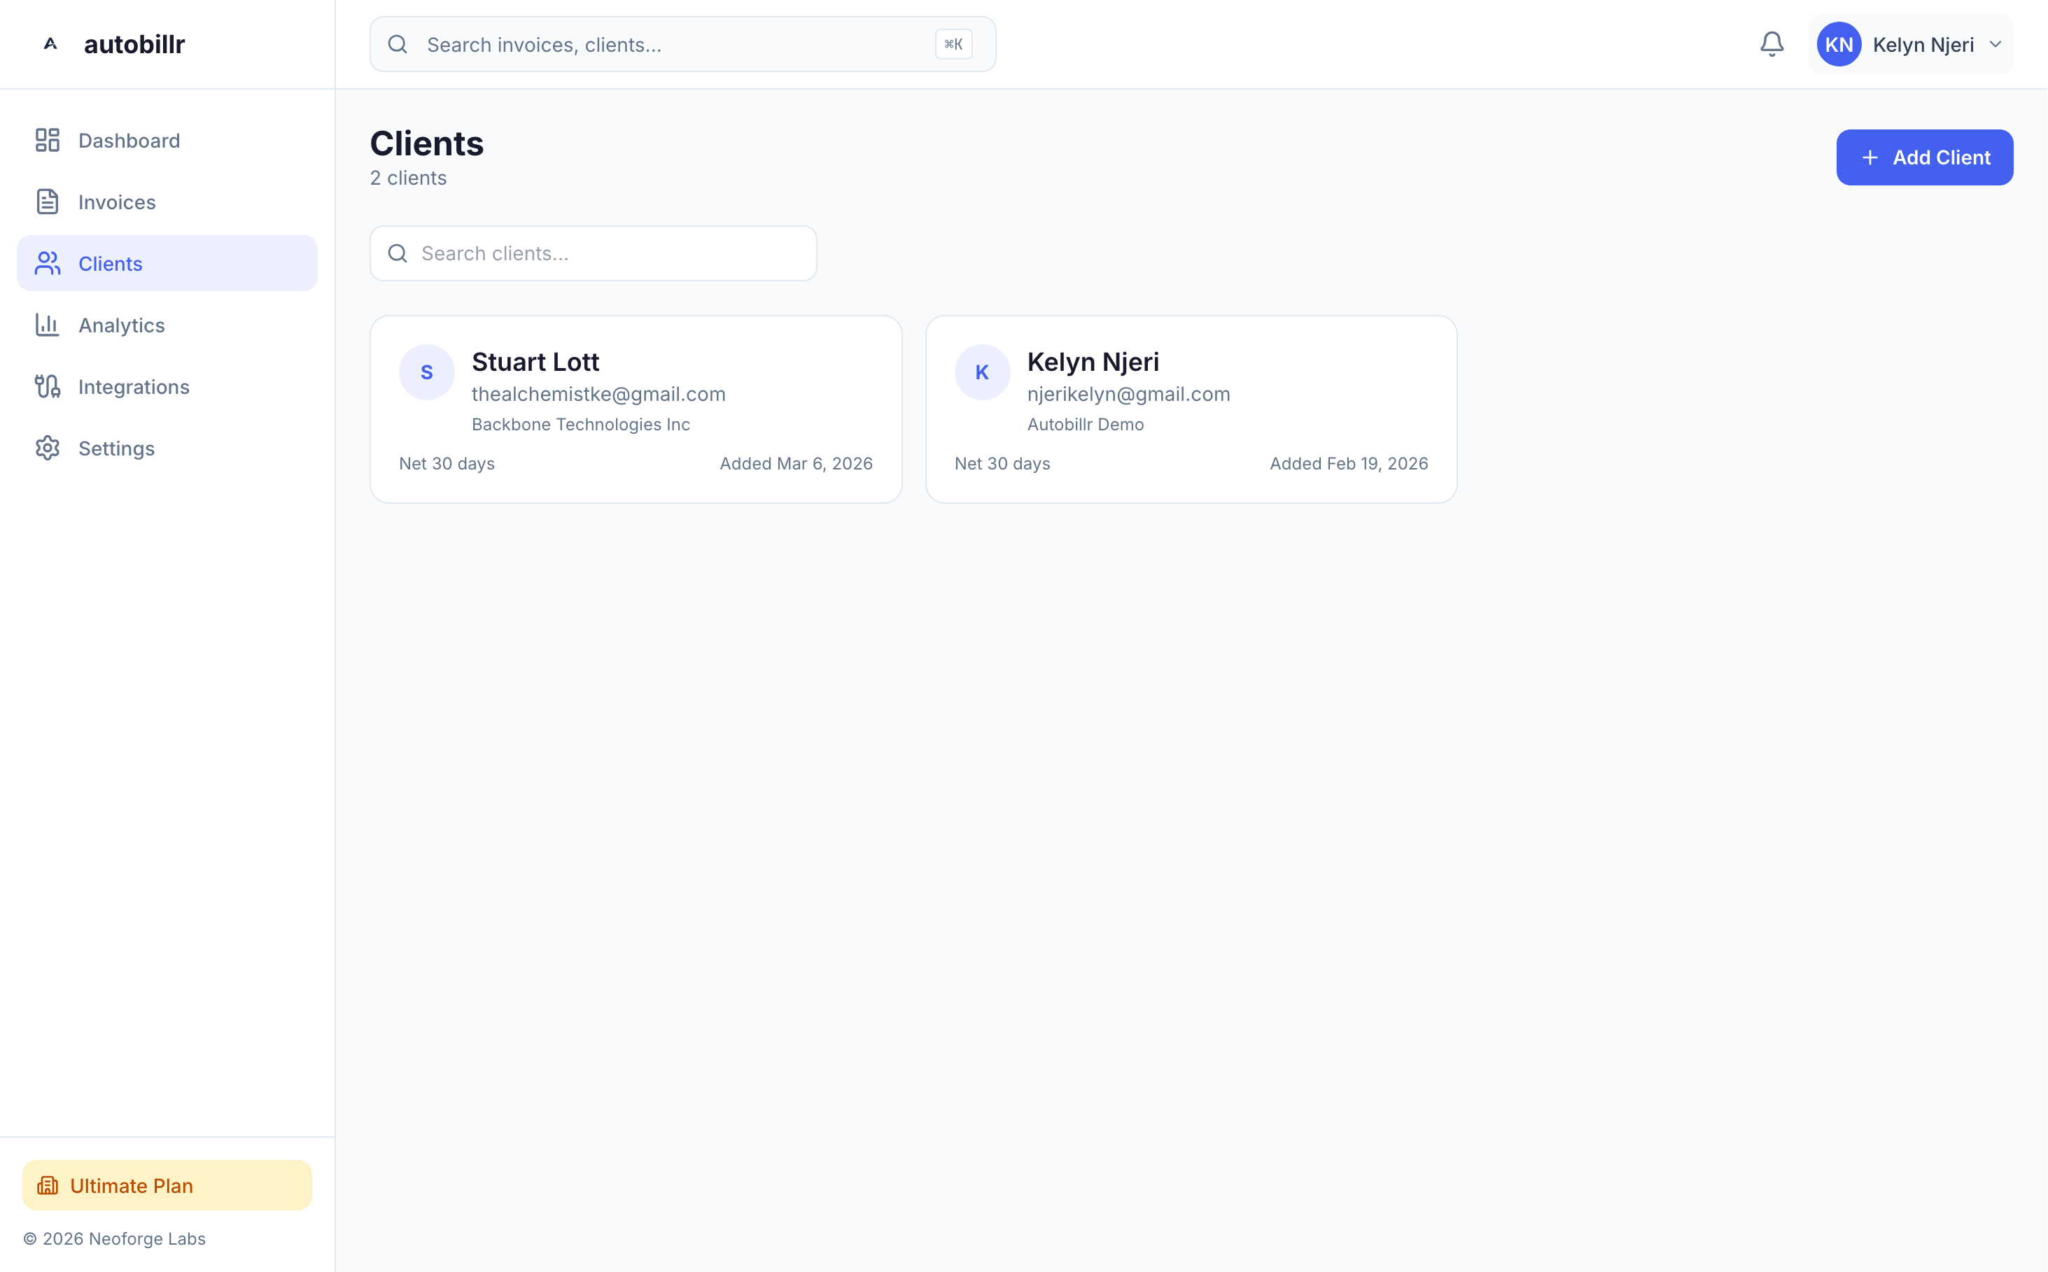Screen dimensions: 2048x1272
Task: Click the Integrations cable icon
Action: (x=47, y=386)
